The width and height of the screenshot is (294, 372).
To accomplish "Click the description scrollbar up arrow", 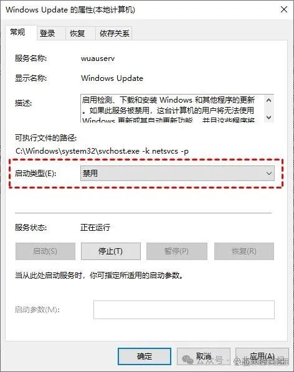I will 269,100.
